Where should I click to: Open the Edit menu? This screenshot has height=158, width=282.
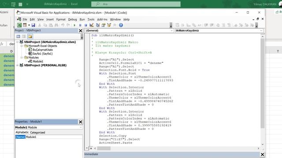pyautogui.click(x=32, y=19)
